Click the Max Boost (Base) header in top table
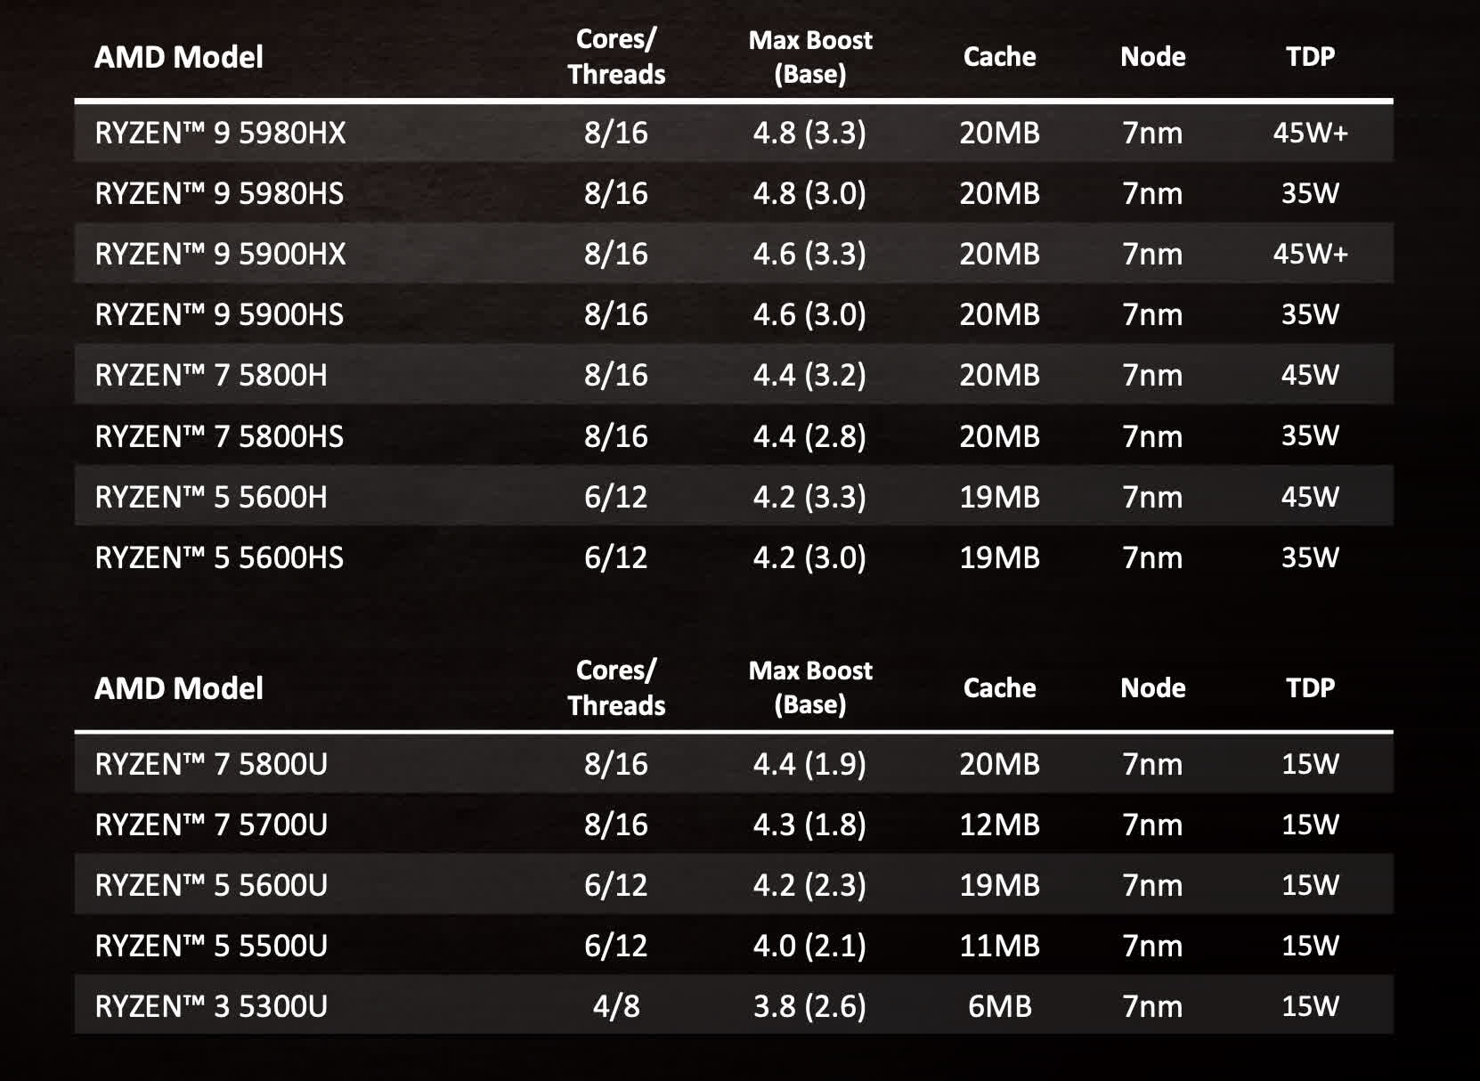1480x1081 pixels. [810, 56]
